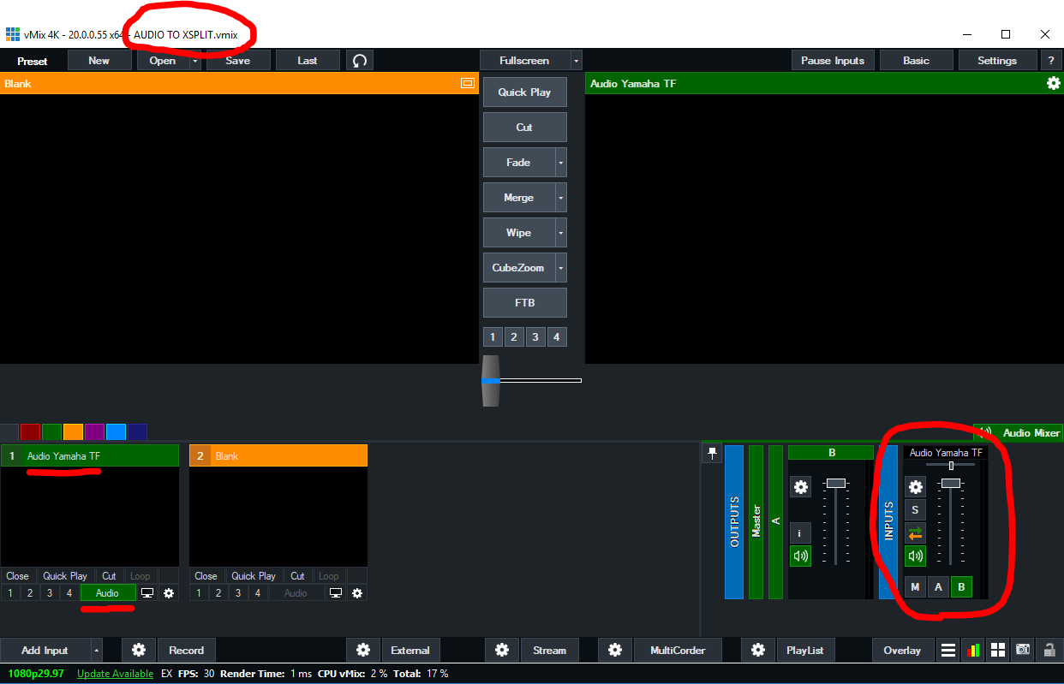The height and width of the screenshot is (684, 1064).
Task: Mute bus B with its speaker icon
Action: coord(800,556)
